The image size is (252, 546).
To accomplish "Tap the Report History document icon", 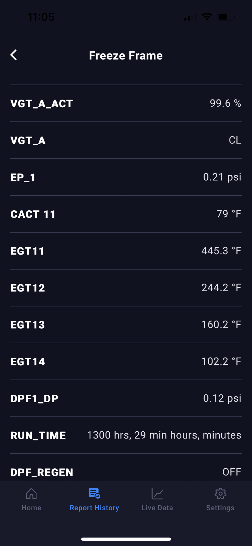I will 94,493.
